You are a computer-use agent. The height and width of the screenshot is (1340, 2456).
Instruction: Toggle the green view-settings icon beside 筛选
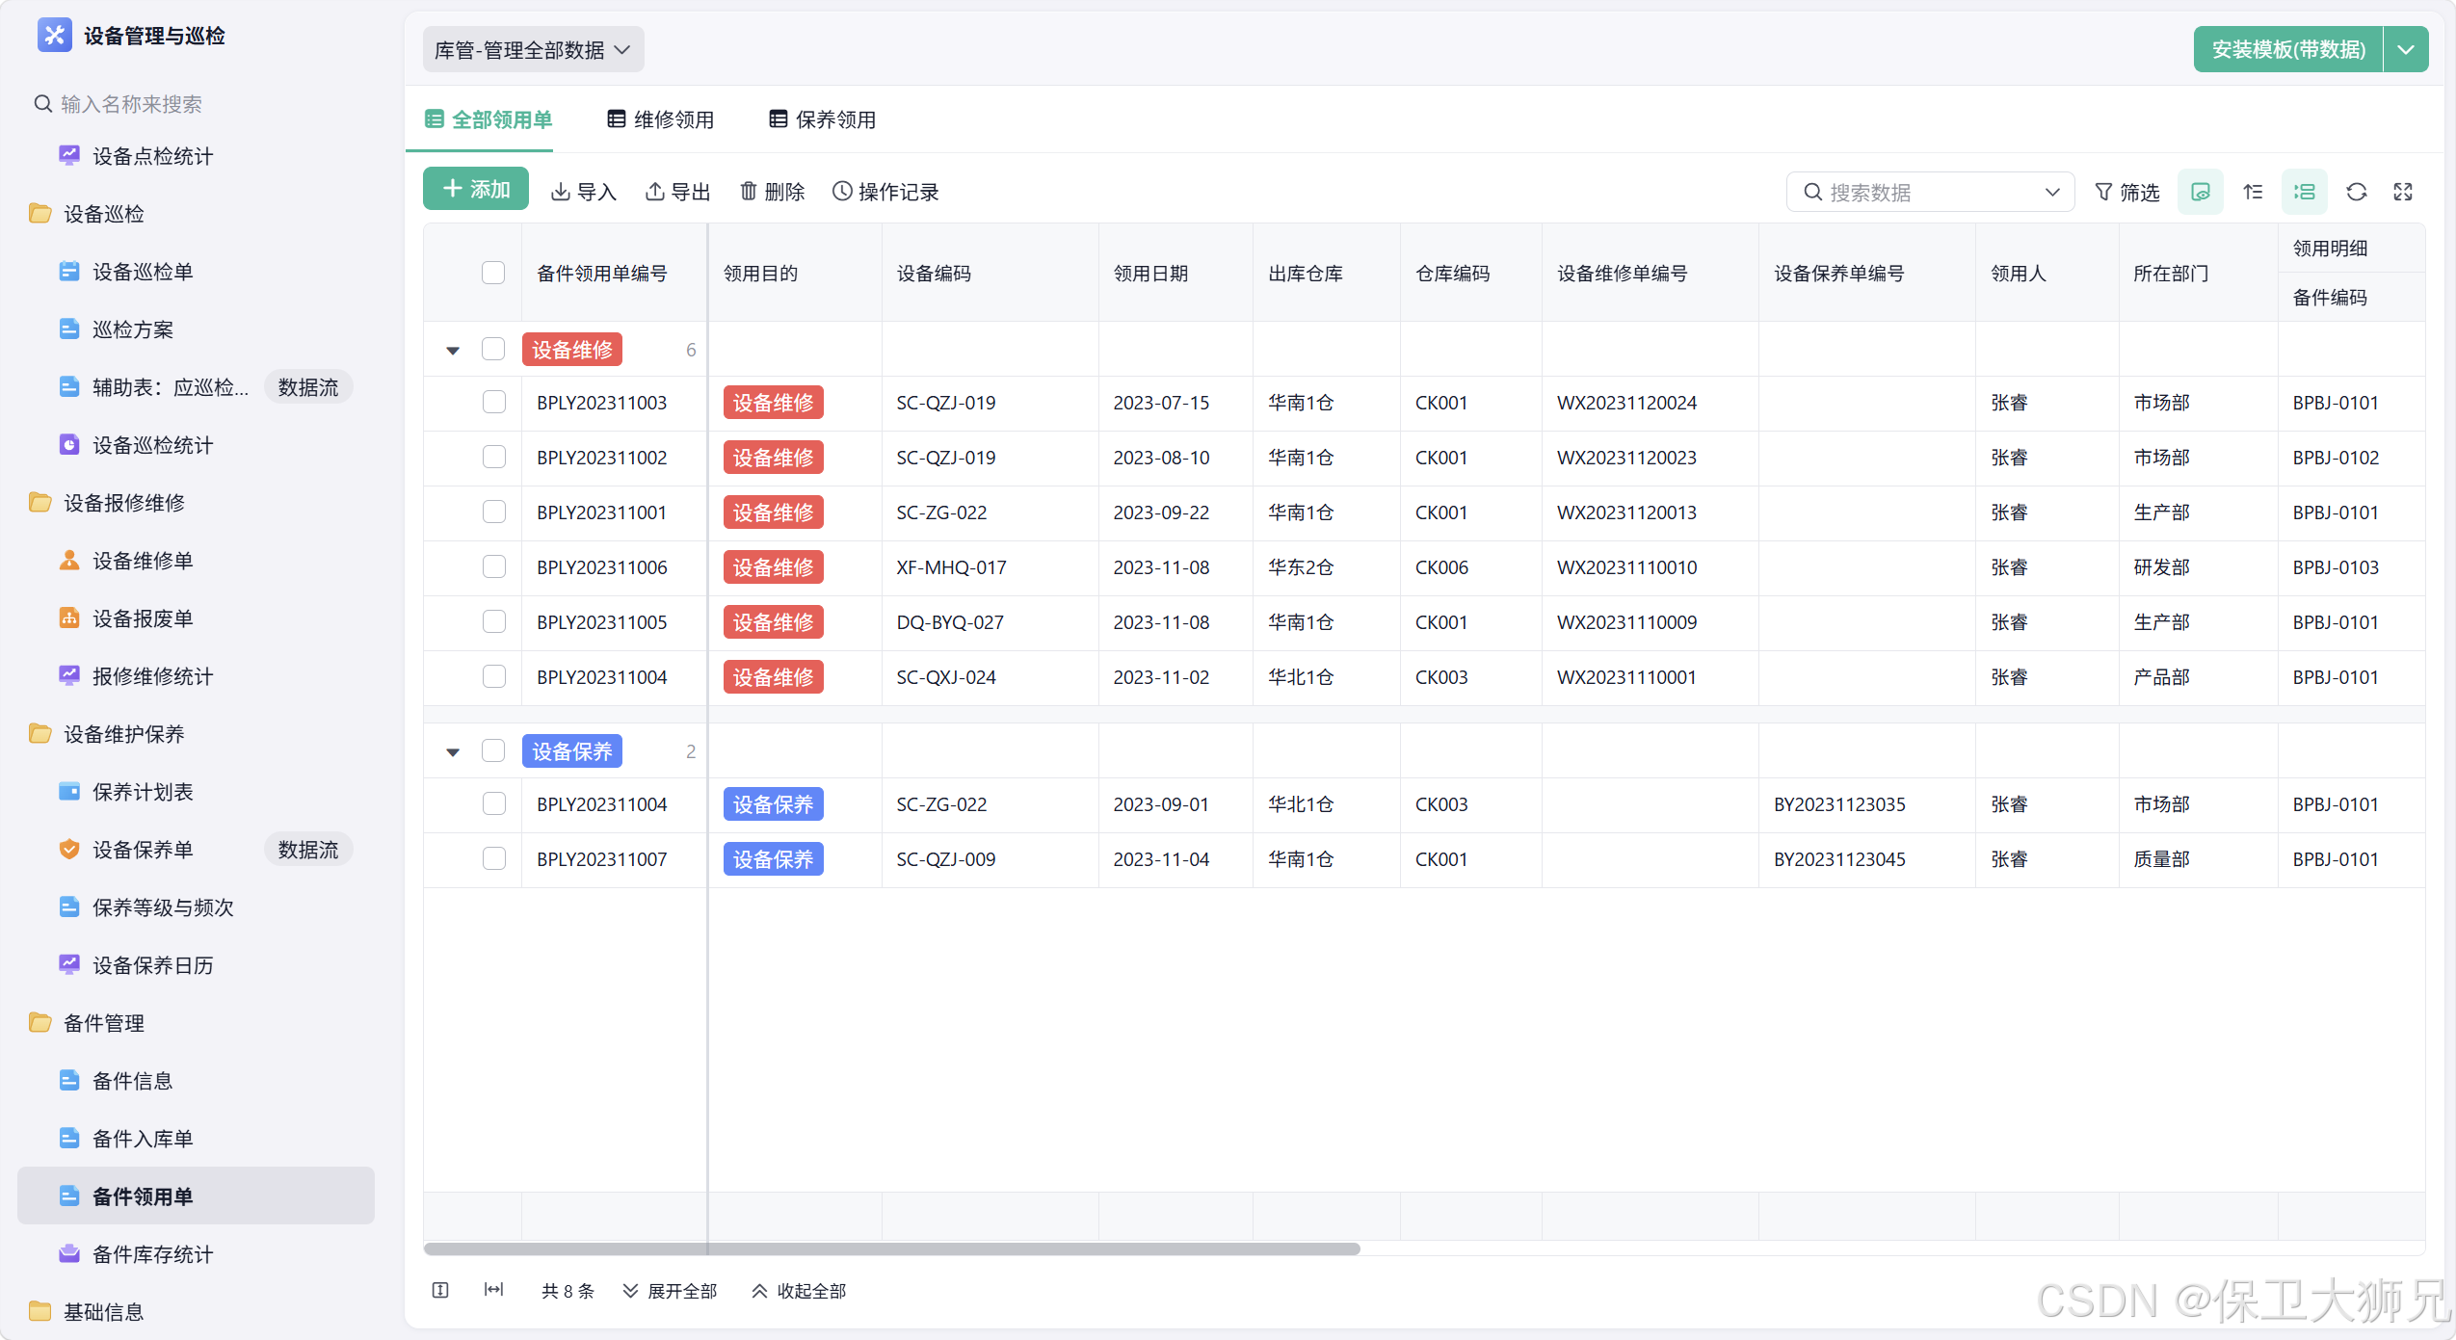point(2201,192)
